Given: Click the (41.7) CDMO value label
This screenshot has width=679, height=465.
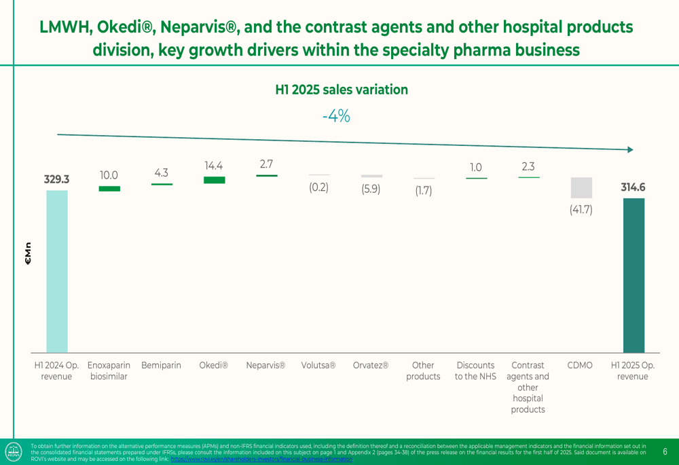Looking at the screenshot, I should 581,210.
